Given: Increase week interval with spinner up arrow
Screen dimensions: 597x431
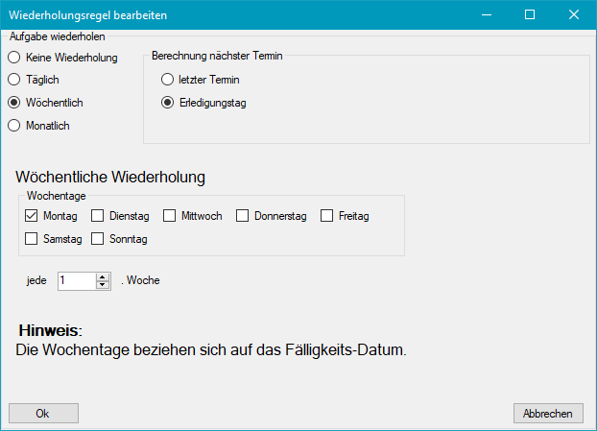Looking at the screenshot, I should tap(103, 277).
